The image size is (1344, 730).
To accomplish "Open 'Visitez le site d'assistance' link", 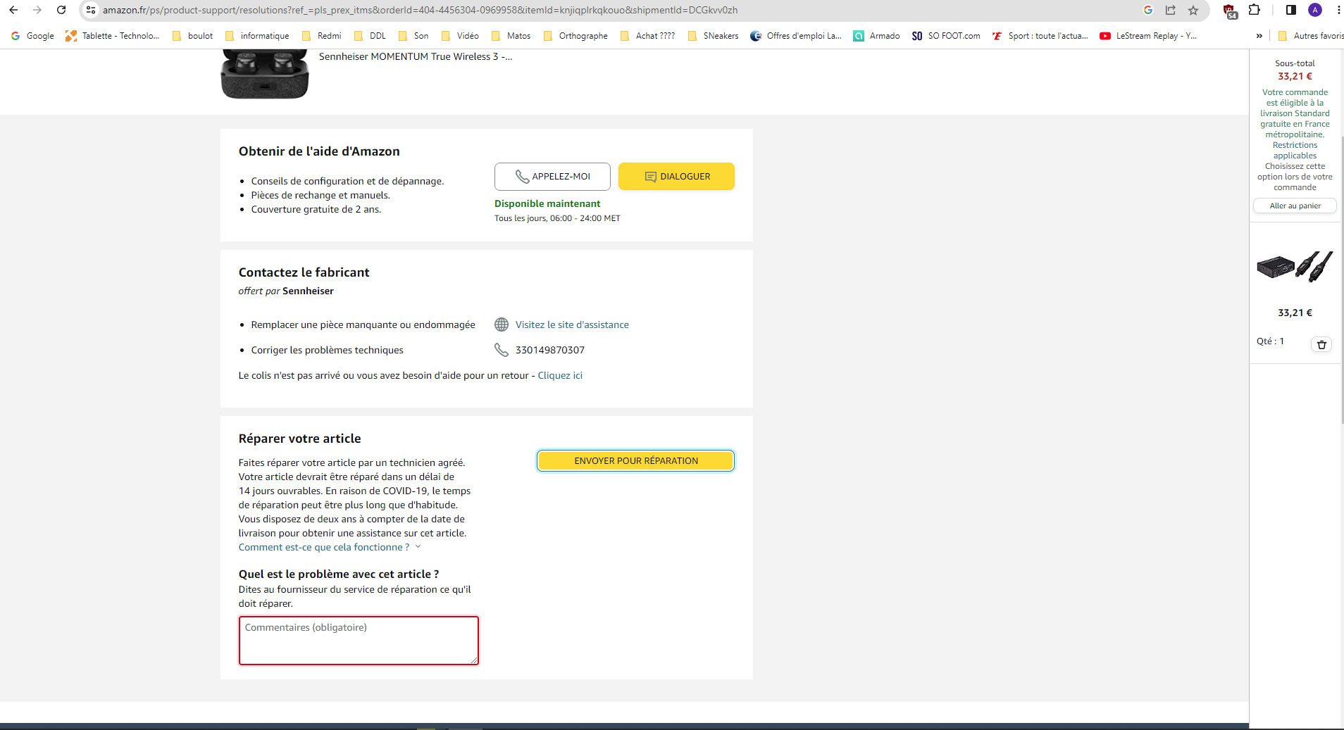I will [x=572, y=325].
